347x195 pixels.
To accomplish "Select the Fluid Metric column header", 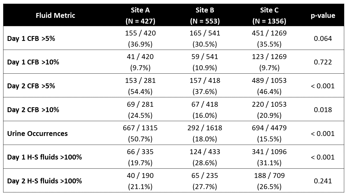I will pyautogui.click(x=55, y=15).
